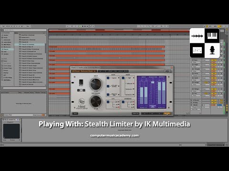The height and width of the screenshot is (171, 229).
Task: Click Add Folder link in browser
Action: point(7,80)
